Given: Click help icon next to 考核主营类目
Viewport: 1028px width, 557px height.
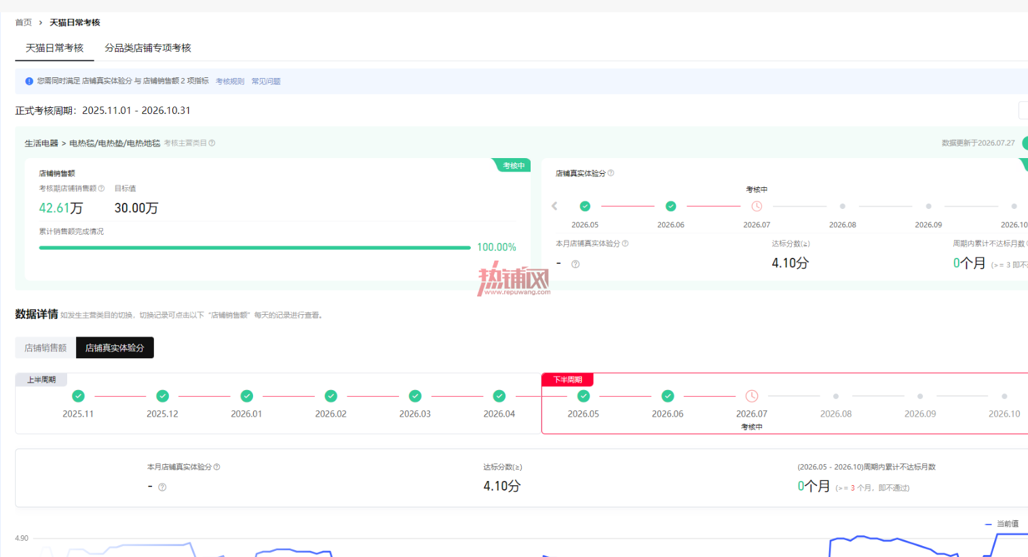Looking at the screenshot, I should pyautogui.click(x=212, y=143).
